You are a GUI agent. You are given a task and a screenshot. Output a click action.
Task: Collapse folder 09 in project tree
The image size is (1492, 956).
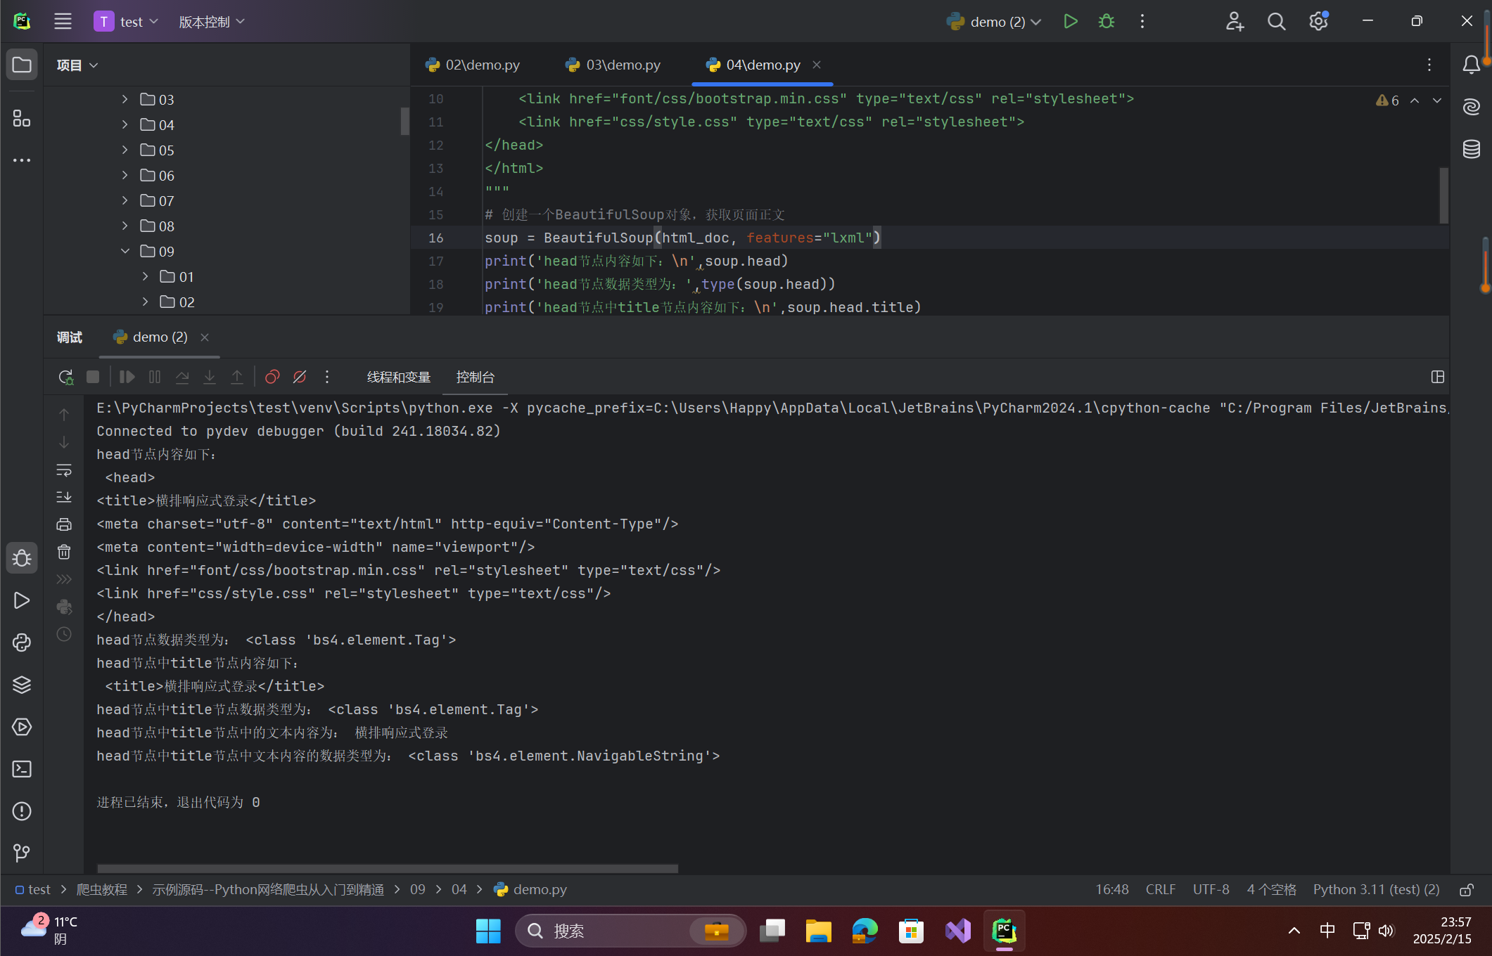click(125, 252)
